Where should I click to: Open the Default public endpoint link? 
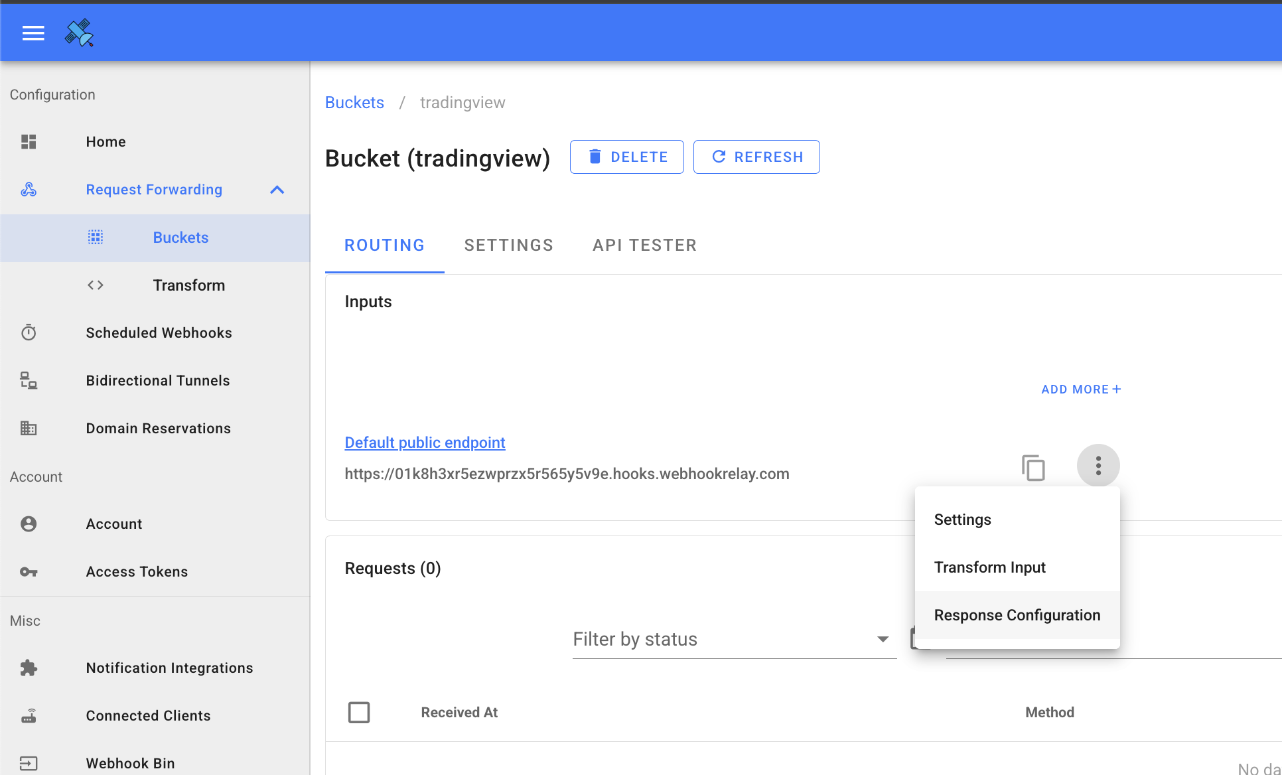click(x=425, y=442)
